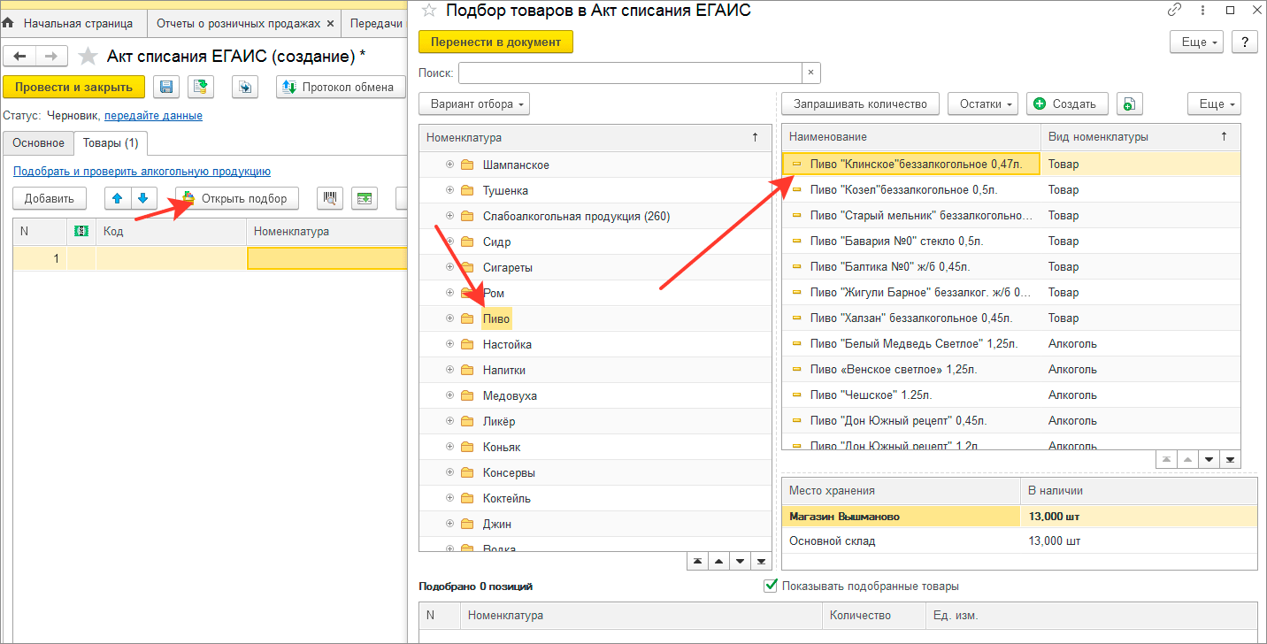
Task: Select Пиво "Чешское" 1.25л. row
Action: (1011, 395)
